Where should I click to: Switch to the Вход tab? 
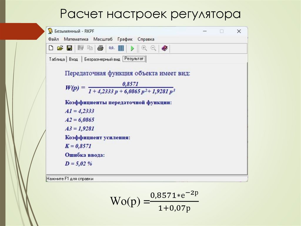pyautogui.click(x=73, y=59)
